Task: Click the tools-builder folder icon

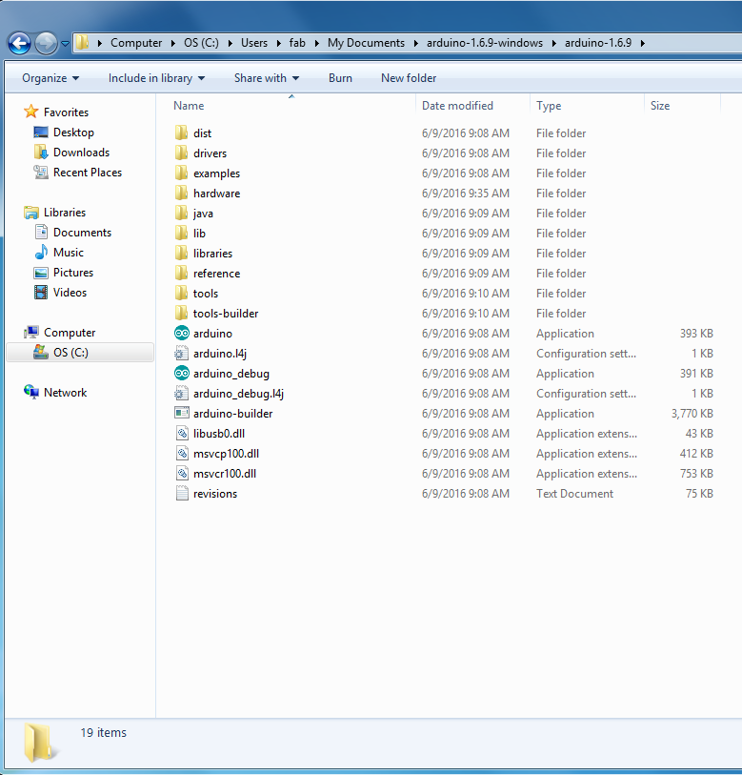Action: click(181, 314)
